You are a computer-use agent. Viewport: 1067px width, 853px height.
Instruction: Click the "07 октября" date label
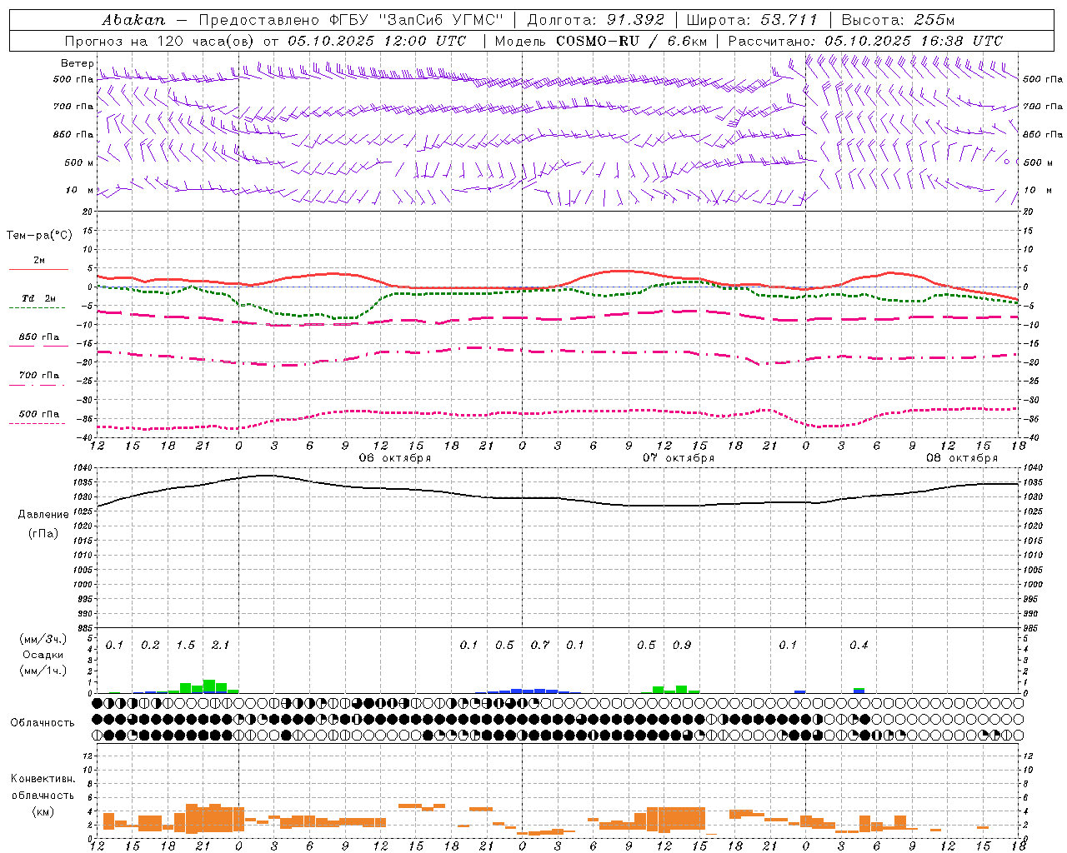pos(678,458)
